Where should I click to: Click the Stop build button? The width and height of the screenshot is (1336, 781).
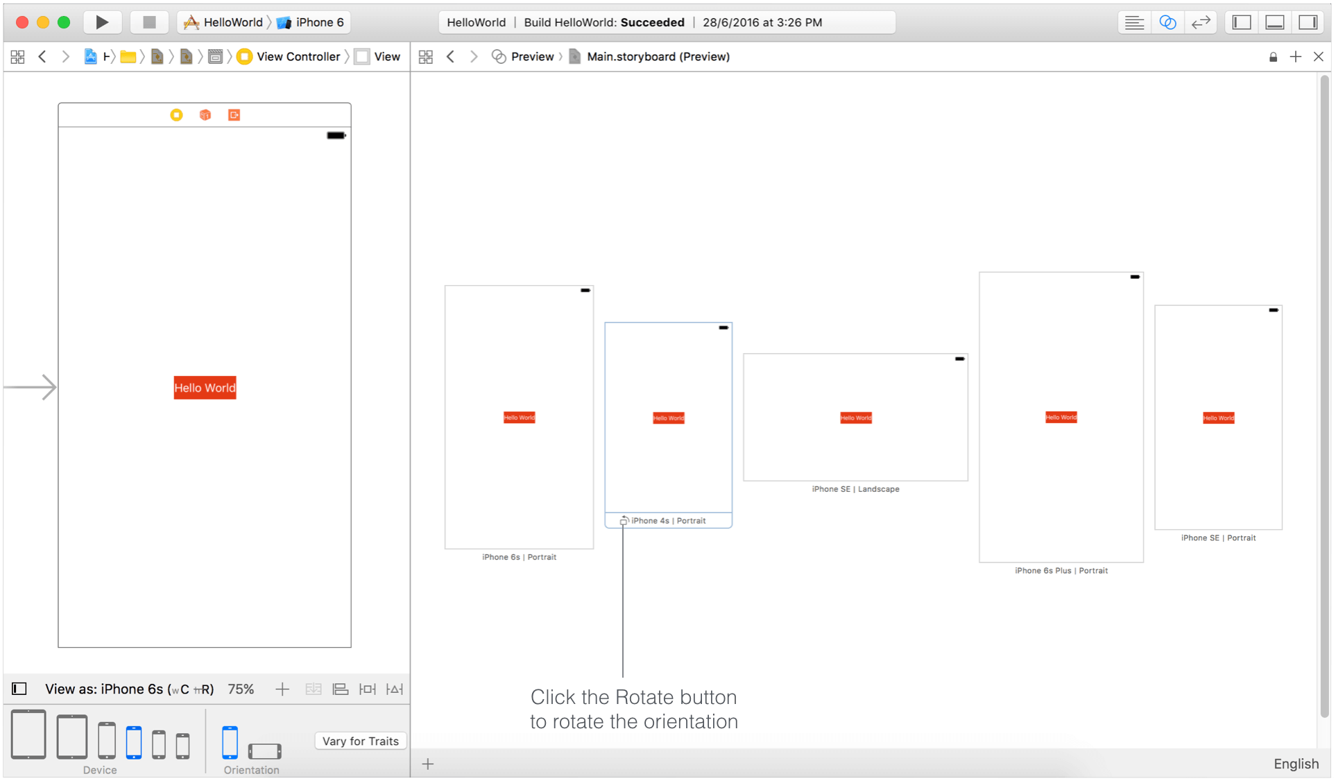(x=148, y=22)
